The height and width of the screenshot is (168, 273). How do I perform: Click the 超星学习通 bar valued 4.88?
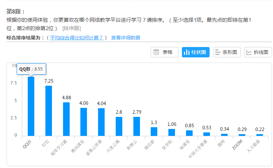coord(66,119)
